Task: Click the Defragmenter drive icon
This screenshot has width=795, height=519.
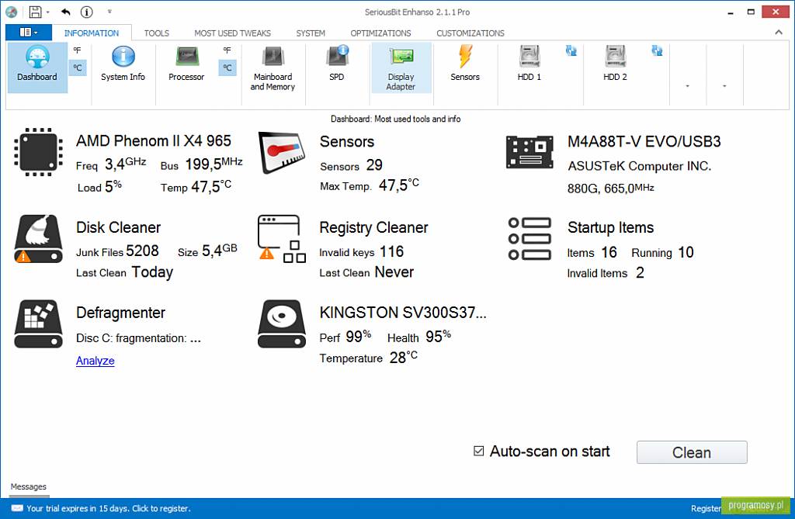Action: pos(39,324)
